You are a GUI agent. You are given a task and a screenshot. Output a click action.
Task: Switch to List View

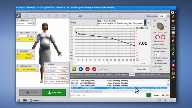tap(31, 92)
